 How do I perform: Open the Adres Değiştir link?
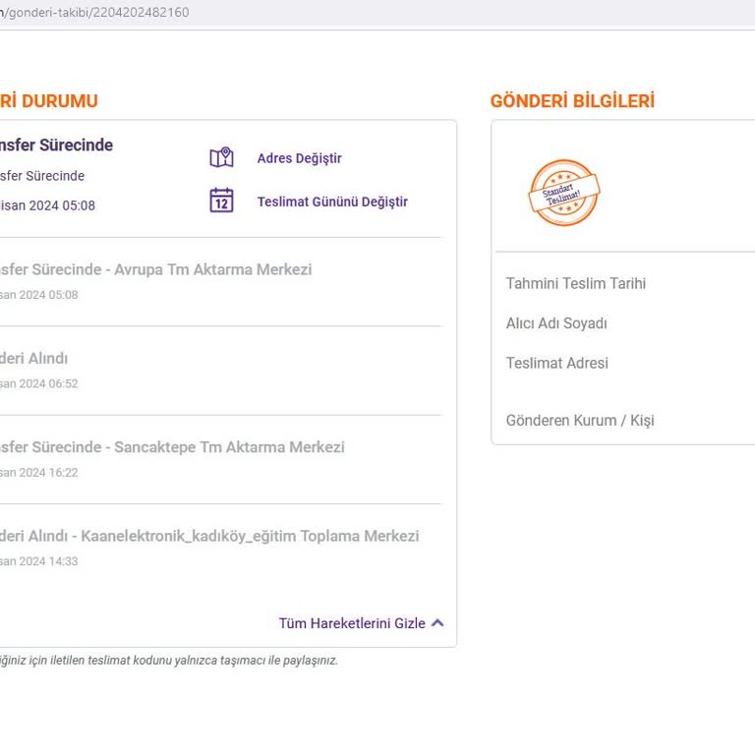pyautogui.click(x=299, y=158)
